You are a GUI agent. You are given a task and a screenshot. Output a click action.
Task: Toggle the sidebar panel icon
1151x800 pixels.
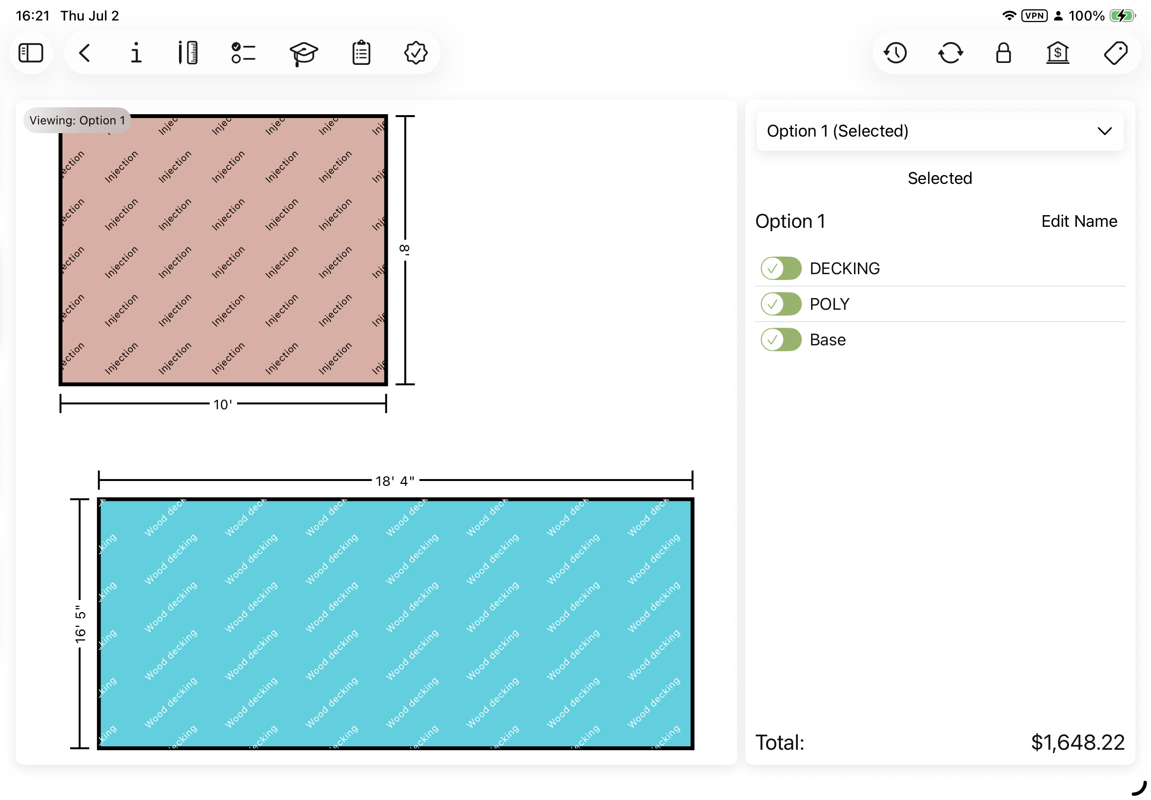point(31,53)
